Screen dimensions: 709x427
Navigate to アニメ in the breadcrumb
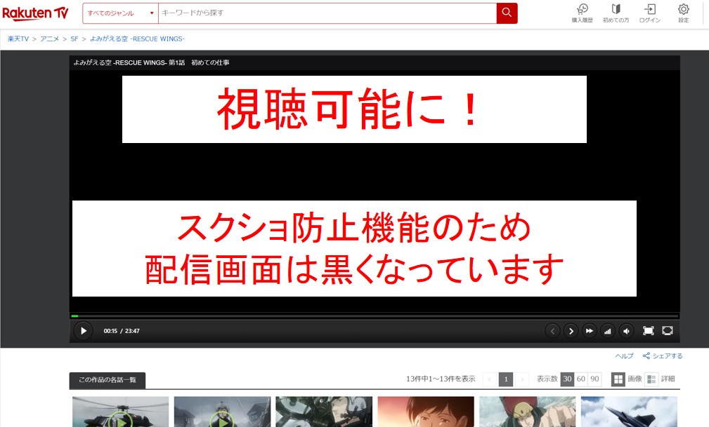coord(49,39)
